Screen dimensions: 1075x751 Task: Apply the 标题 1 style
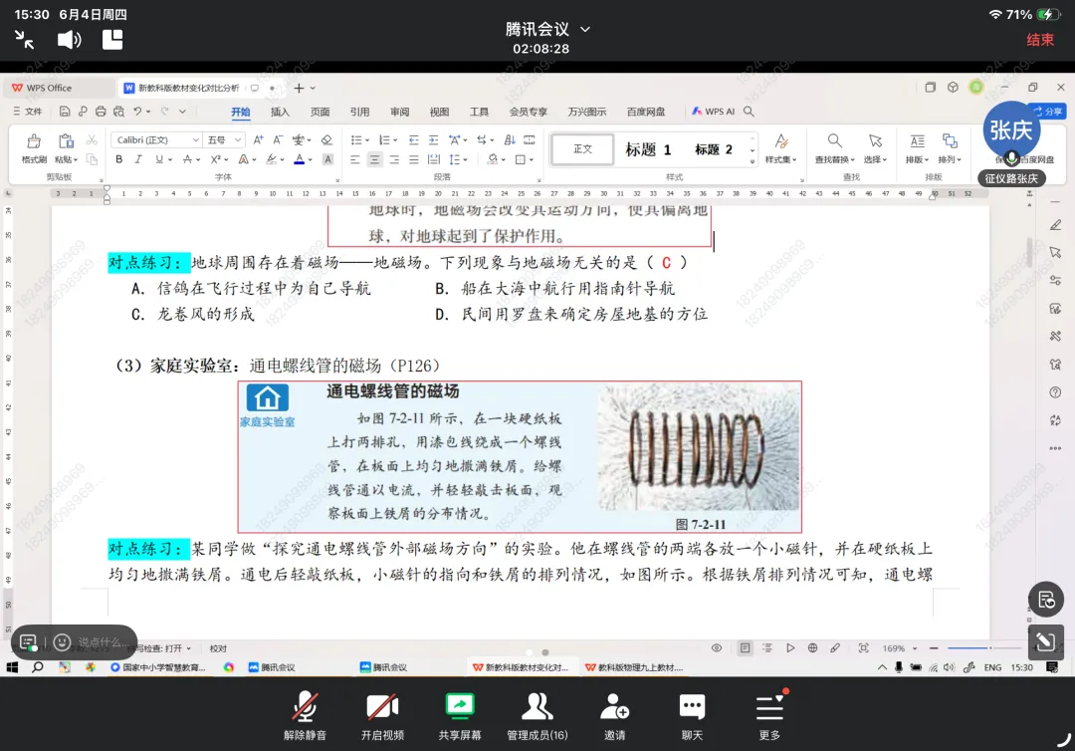click(x=647, y=148)
